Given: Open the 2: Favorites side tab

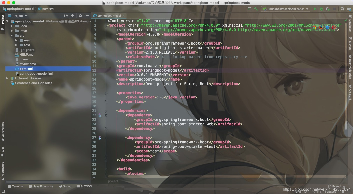Looking at the screenshot, I should coord(3,132).
